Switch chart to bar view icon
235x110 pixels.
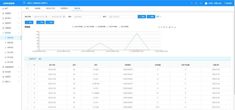(x=170, y=27)
